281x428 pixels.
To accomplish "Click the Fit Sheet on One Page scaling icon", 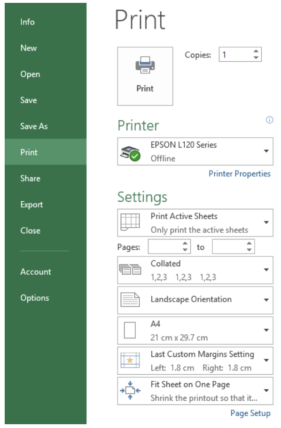I will [x=130, y=390].
